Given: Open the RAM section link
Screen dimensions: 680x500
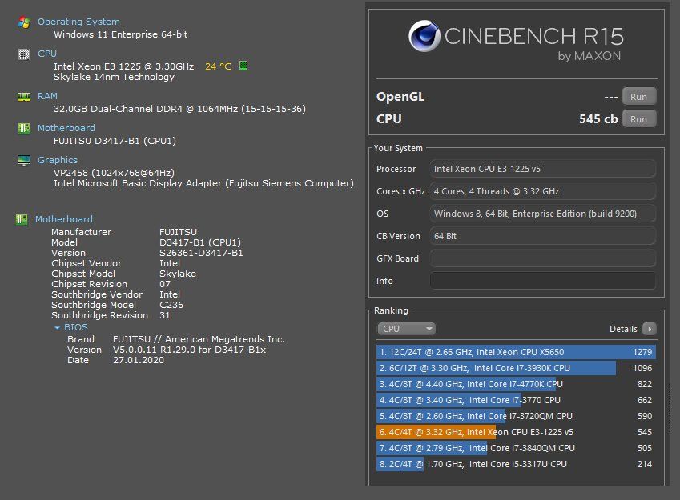Looking at the screenshot, I should (x=47, y=96).
